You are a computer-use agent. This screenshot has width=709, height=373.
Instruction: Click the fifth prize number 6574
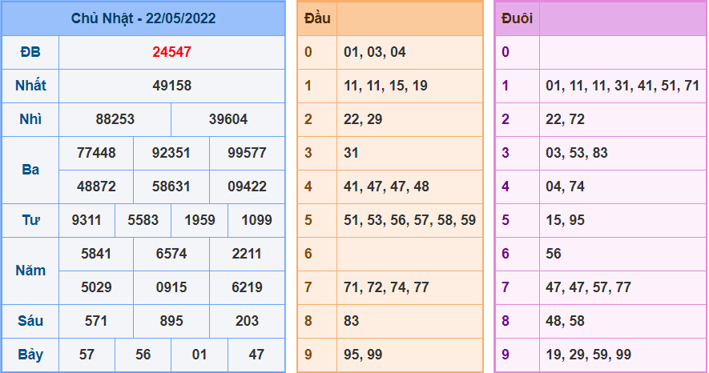pos(171,254)
